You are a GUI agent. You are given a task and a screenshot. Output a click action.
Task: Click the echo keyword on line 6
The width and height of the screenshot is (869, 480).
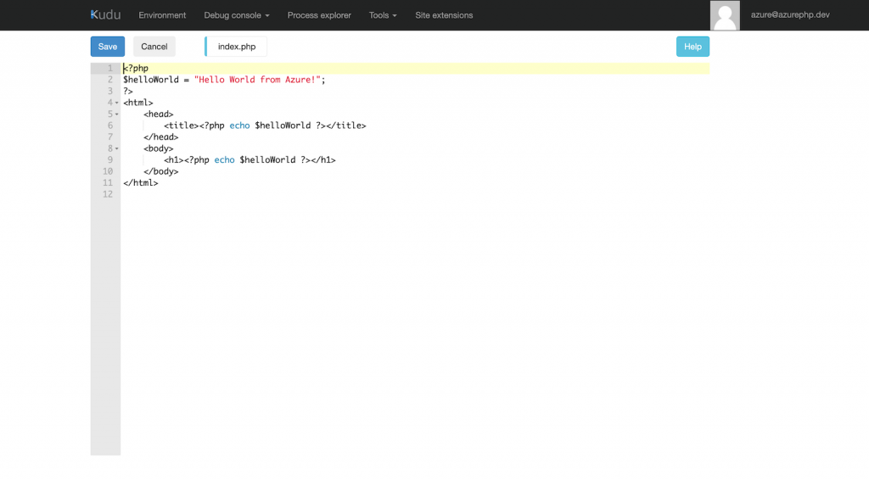(x=239, y=126)
